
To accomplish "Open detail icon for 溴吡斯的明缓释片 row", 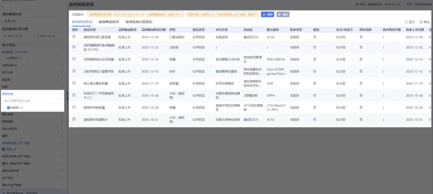I will click(74, 119).
